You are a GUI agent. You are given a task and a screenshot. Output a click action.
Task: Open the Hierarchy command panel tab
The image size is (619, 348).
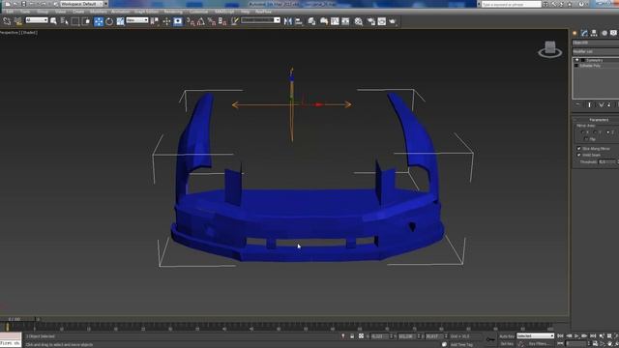[594, 33]
